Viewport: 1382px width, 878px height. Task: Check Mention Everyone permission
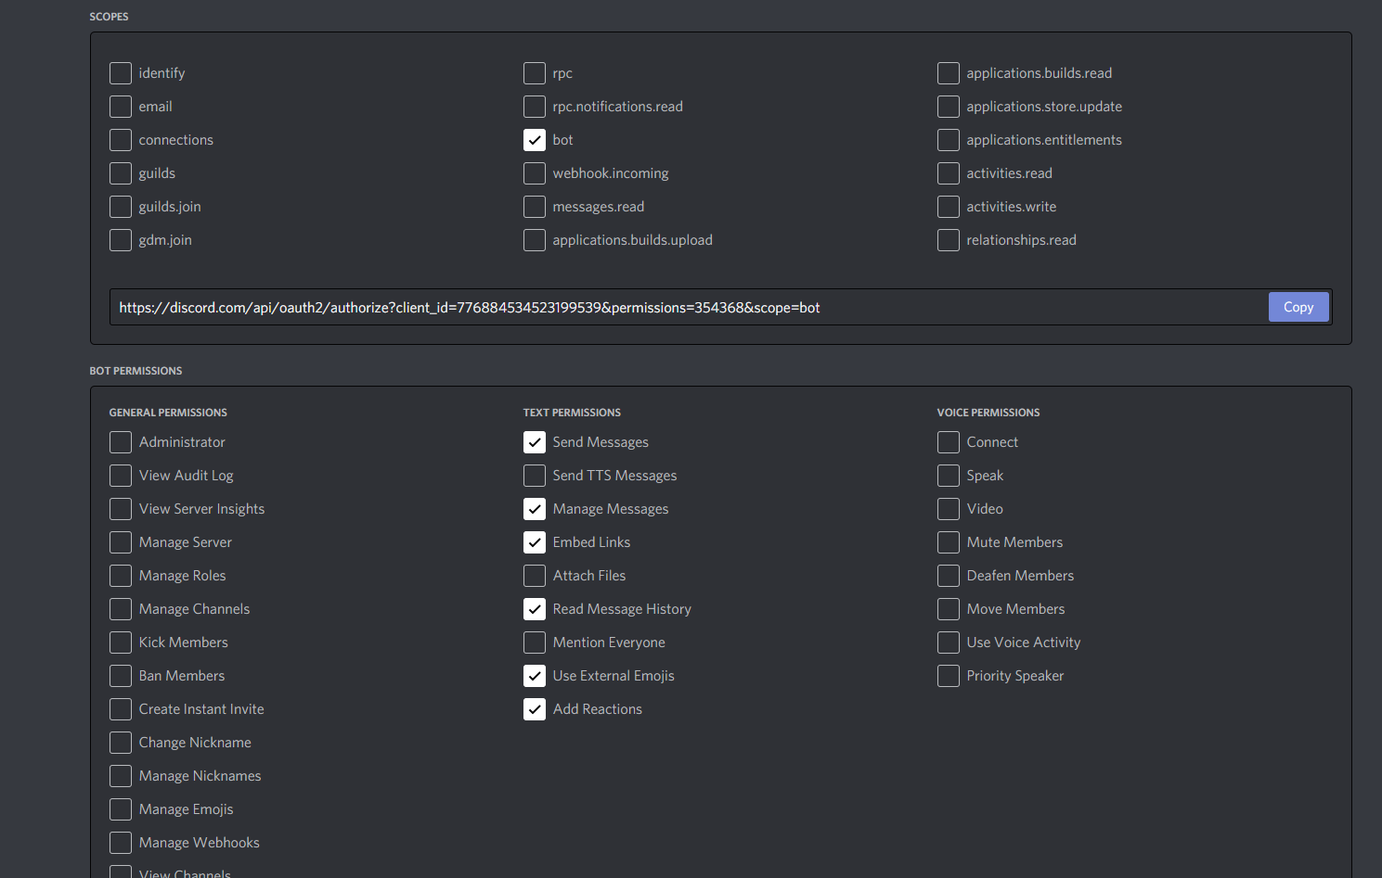pos(535,643)
